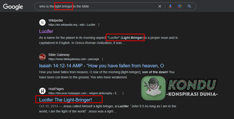Screen dimensions: 234x119
Task: Open more options for Bible Gateway result
Action: tap(102, 59)
